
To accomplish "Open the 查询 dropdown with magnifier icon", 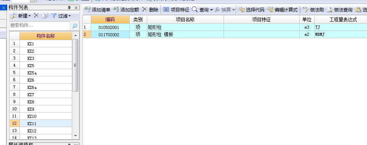I will pos(203,10).
